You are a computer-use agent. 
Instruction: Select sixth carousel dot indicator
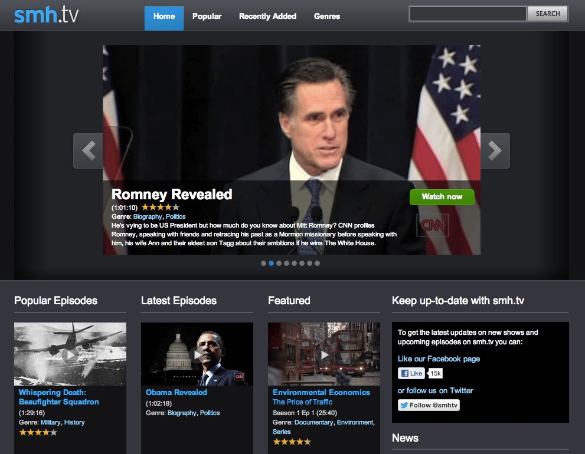coord(302,263)
